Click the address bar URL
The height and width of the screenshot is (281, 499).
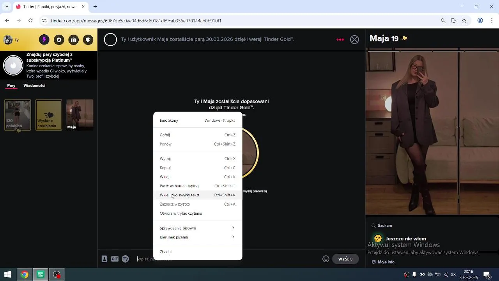tap(136, 21)
